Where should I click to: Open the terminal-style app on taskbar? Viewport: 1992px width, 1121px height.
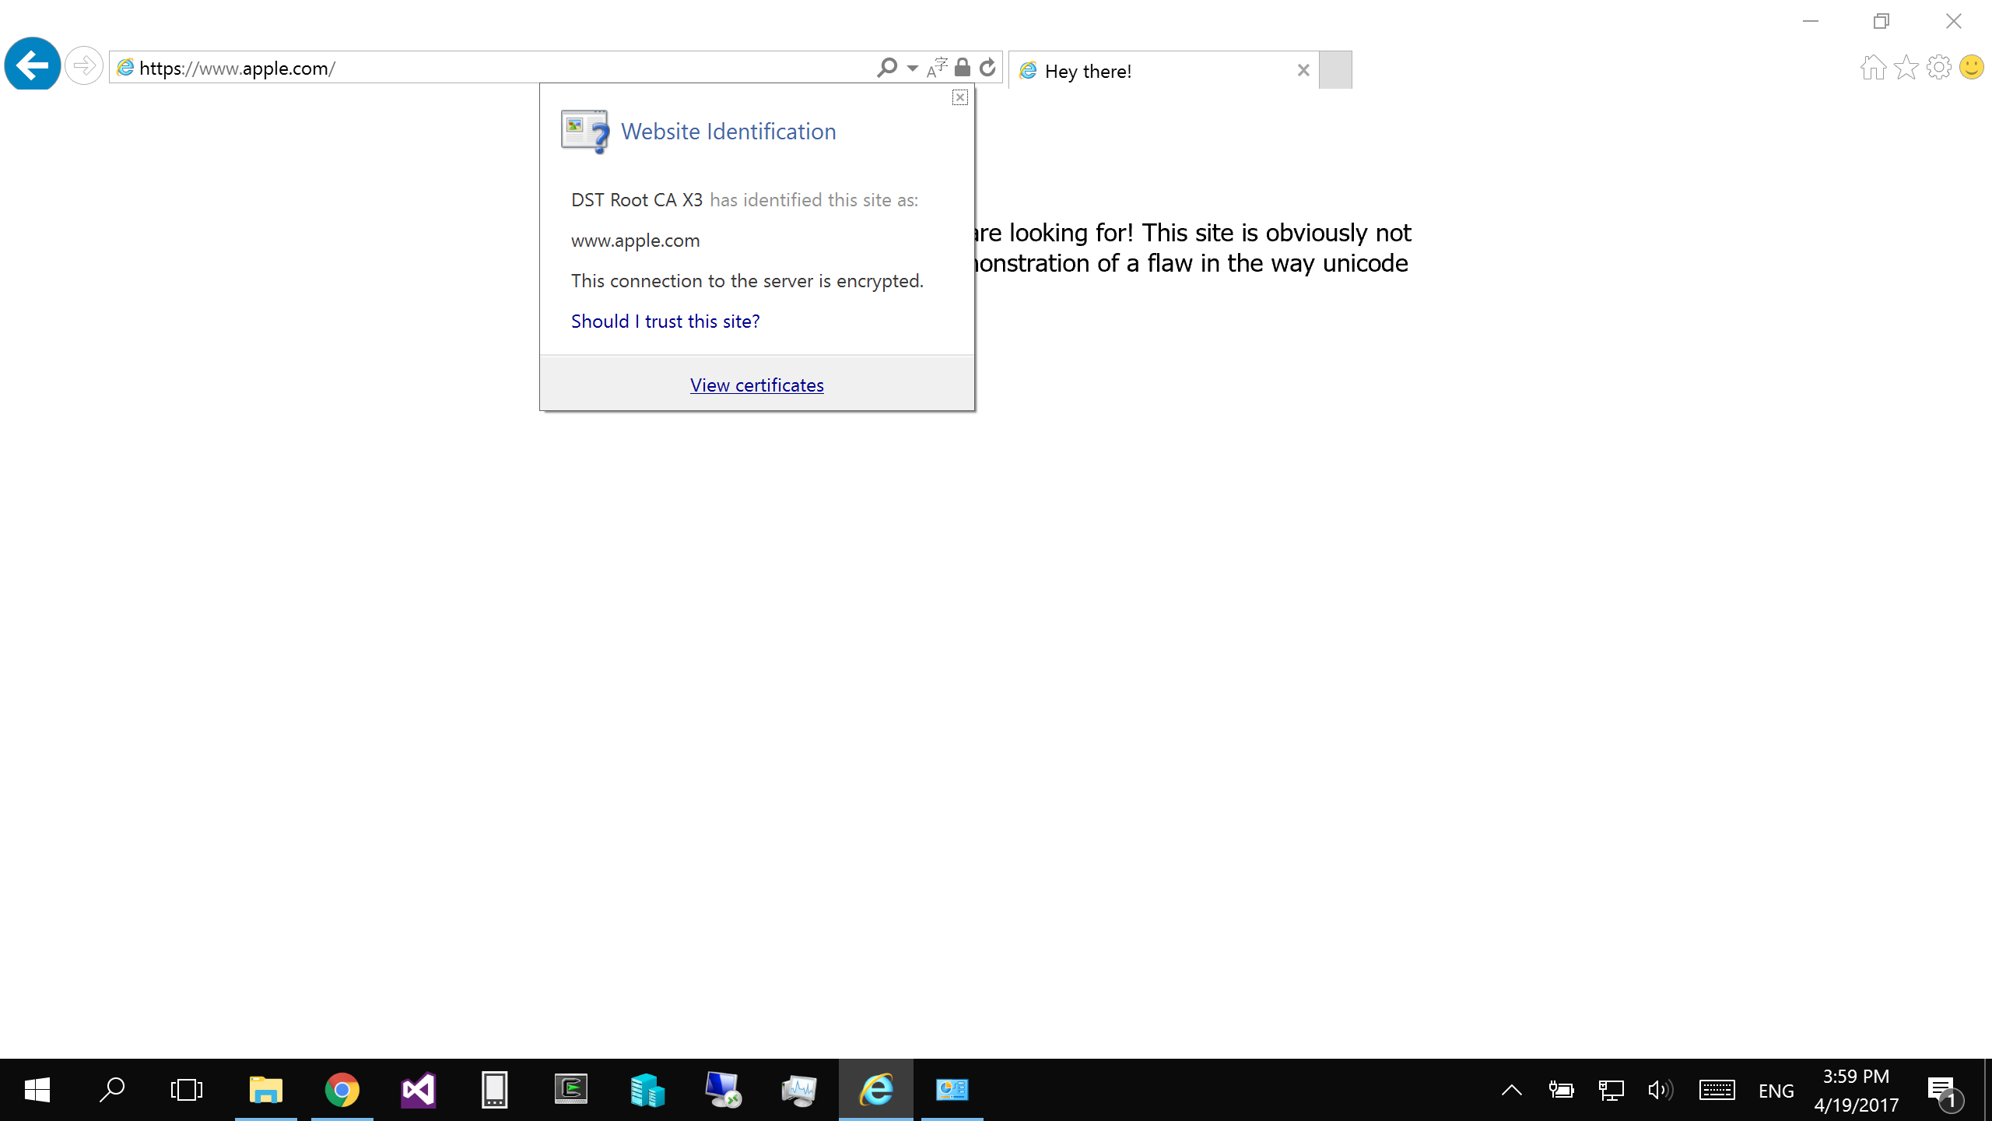pyautogui.click(x=571, y=1090)
